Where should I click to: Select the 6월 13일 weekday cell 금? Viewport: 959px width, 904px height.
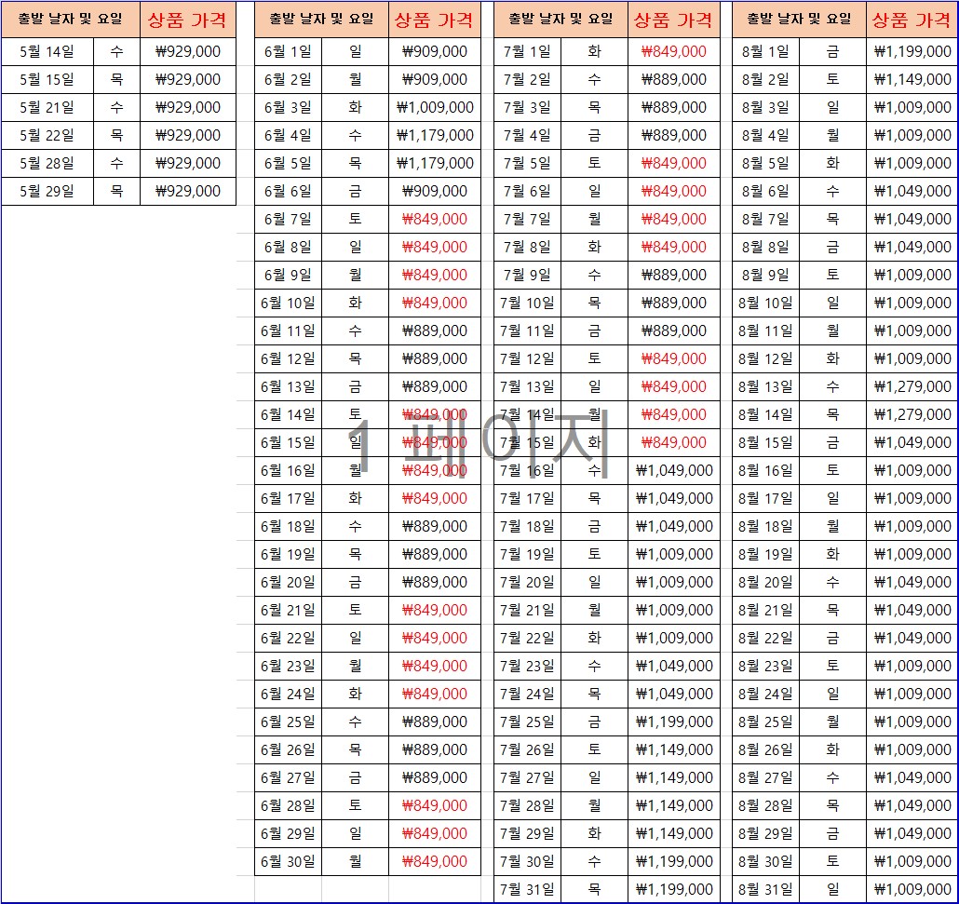[x=356, y=386]
